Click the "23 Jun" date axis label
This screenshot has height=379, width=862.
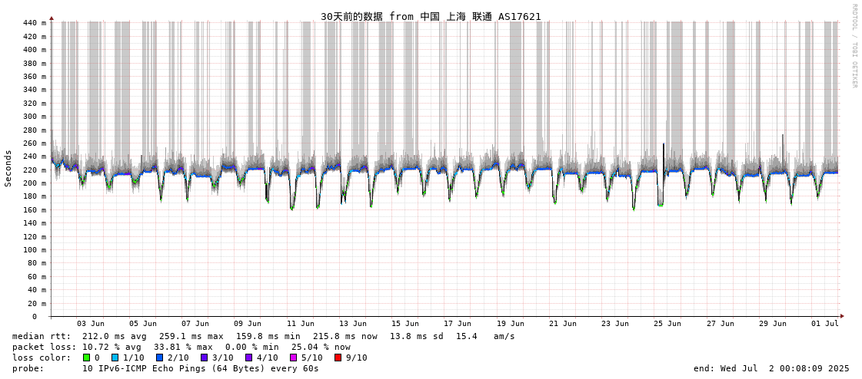click(x=615, y=324)
